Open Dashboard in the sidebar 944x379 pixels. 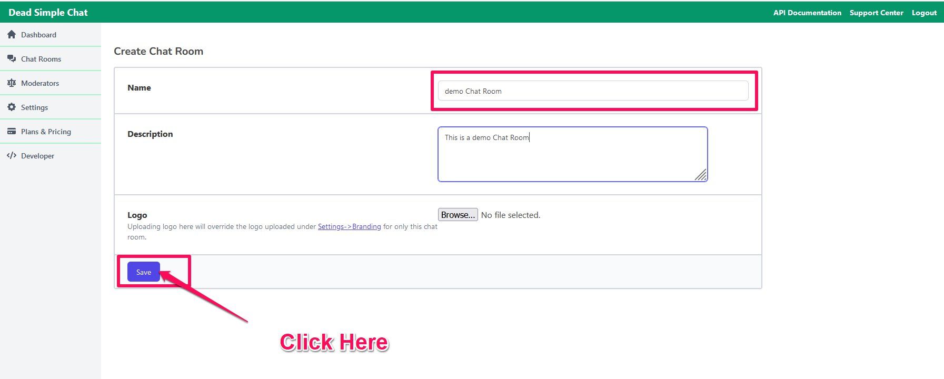51,35
